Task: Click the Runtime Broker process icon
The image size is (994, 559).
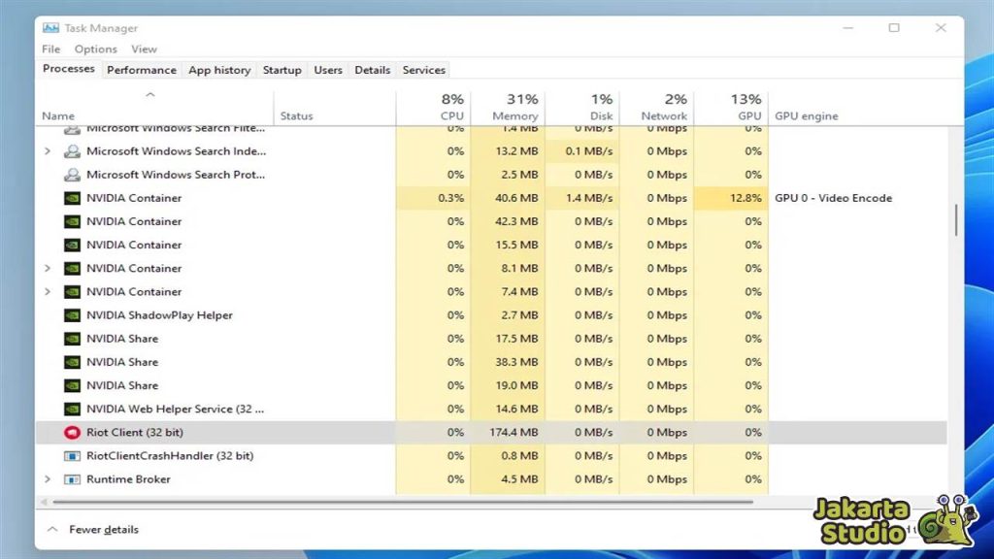Action: pos(72,478)
